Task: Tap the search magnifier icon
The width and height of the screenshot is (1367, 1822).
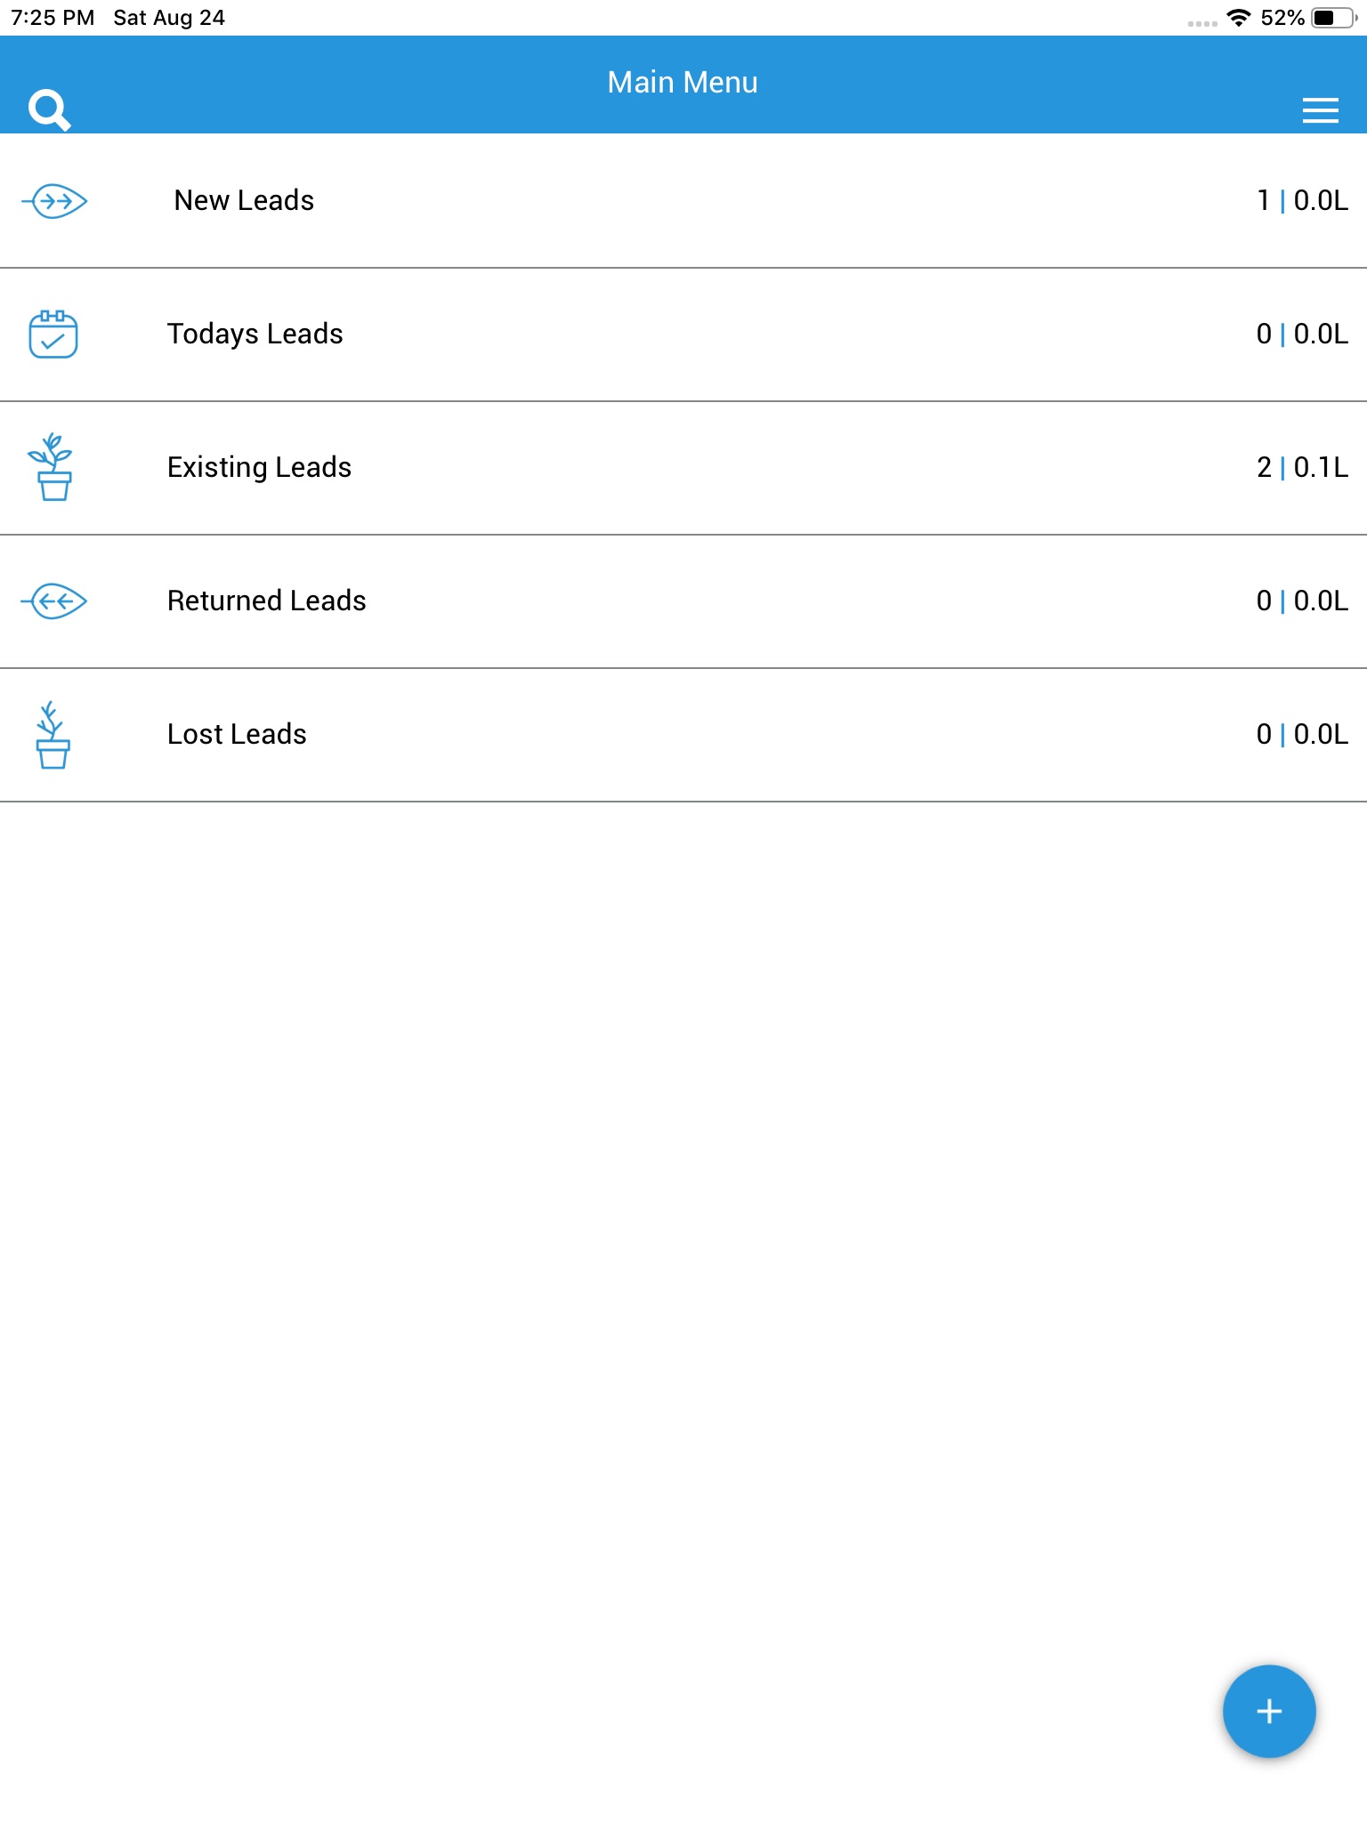Action: 49,109
